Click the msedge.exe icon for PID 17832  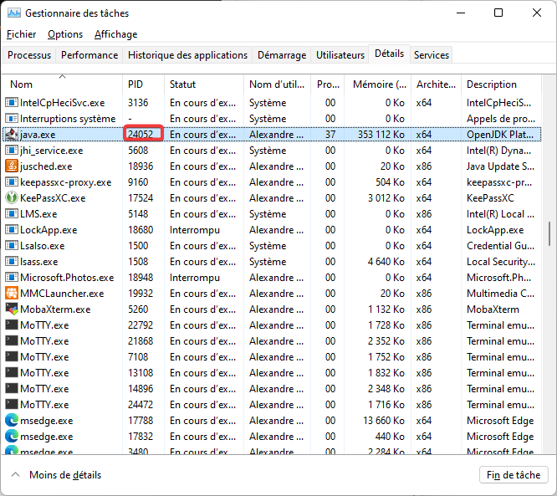(x=12, y=437)
